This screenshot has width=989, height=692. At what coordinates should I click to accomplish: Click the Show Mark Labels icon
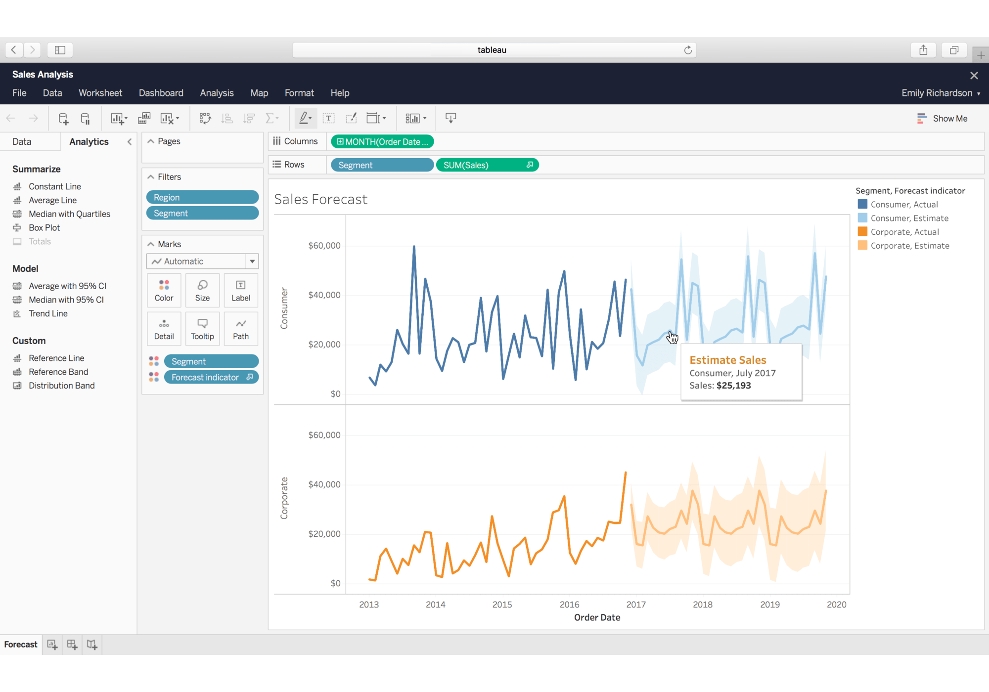[x=328, y=119]
